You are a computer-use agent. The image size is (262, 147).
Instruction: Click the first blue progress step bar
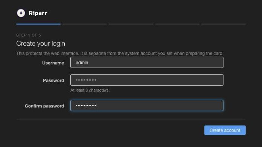pyautogui.click(x=38, y=24)
